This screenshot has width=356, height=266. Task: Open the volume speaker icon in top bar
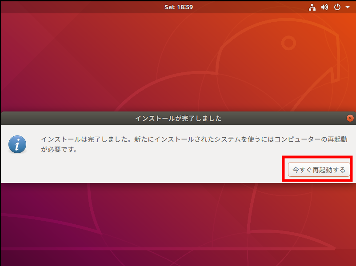(324, 7)
